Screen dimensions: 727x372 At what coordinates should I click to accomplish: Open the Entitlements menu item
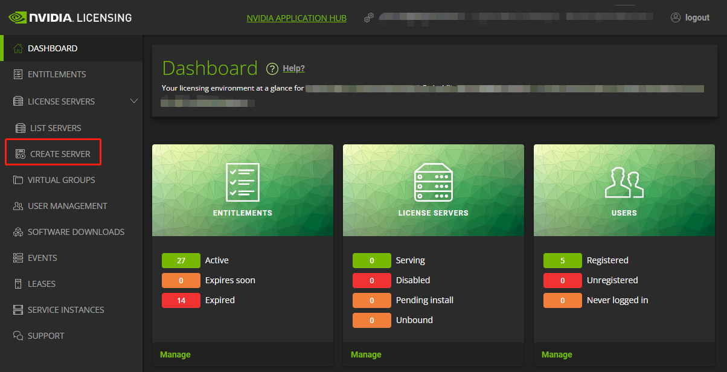coord(71,74)
